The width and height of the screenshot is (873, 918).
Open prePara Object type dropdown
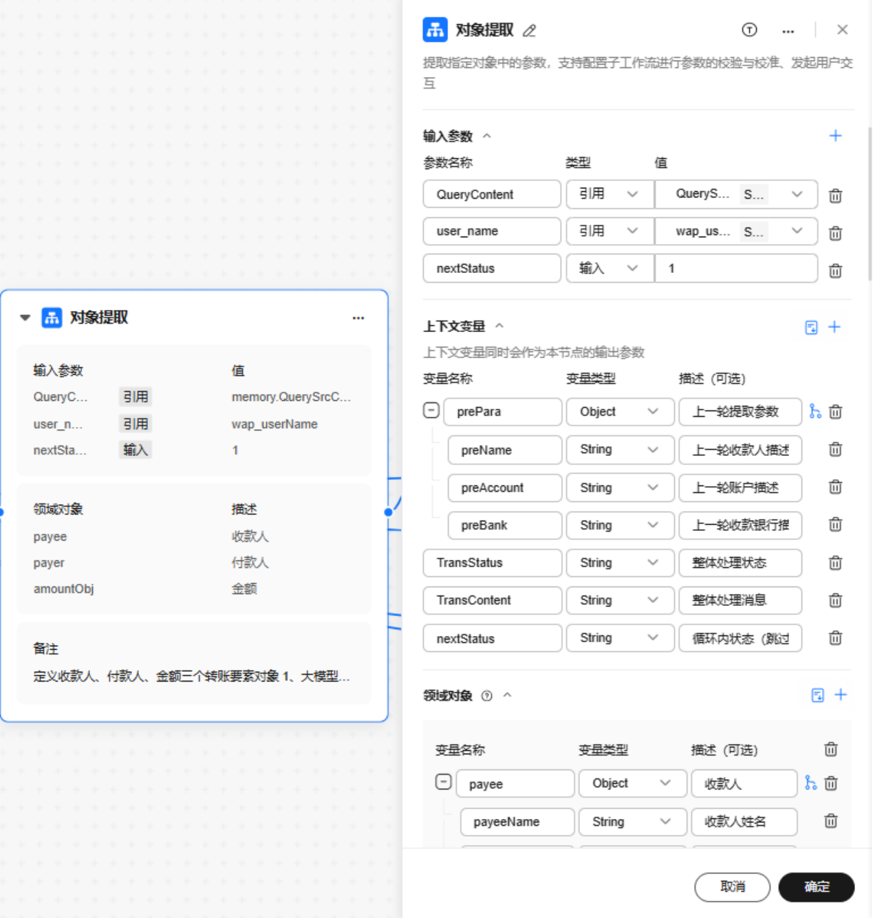click(620, 411)
